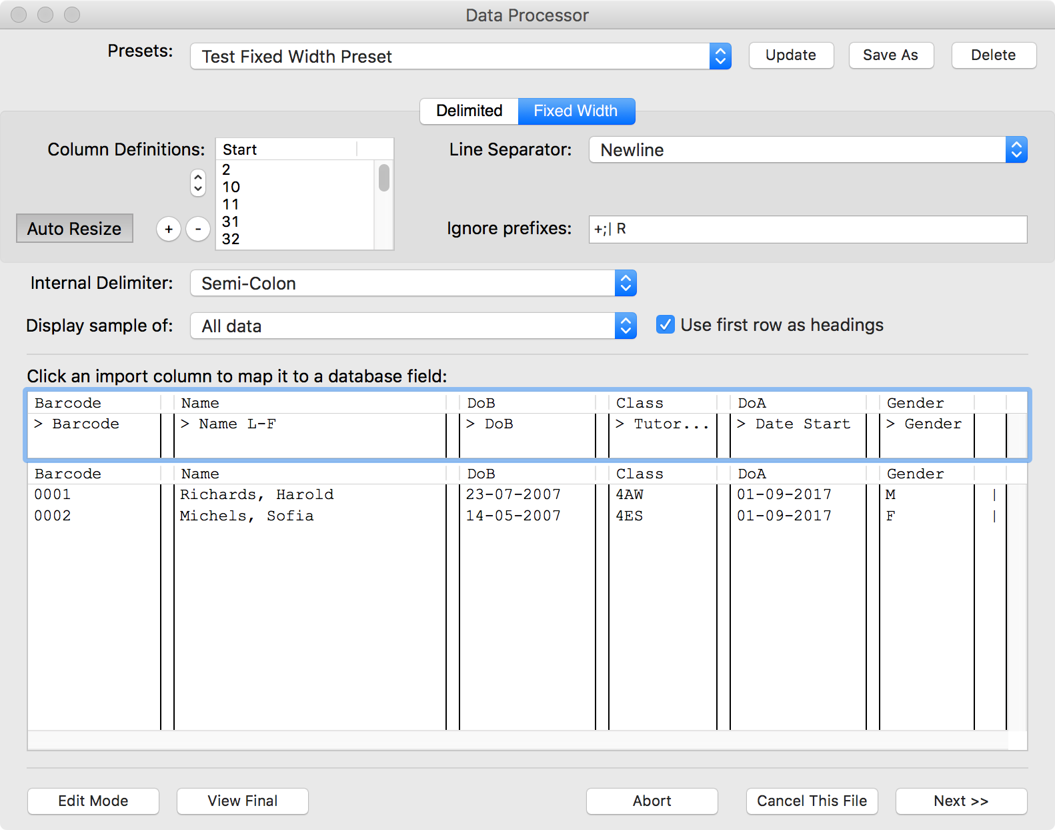Viewport: 1055px width, 830px height.
Task: Select start value 31 in Column Definitions
Action: pyautogui.click(x=296, y=222)
